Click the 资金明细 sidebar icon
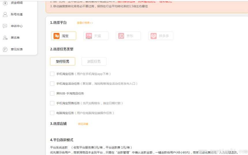248x155 pixels. pyautogui.click(x=5, y=3)
